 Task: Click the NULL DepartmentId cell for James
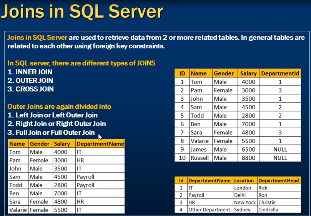pyautogui.click(x=280, y=149)
